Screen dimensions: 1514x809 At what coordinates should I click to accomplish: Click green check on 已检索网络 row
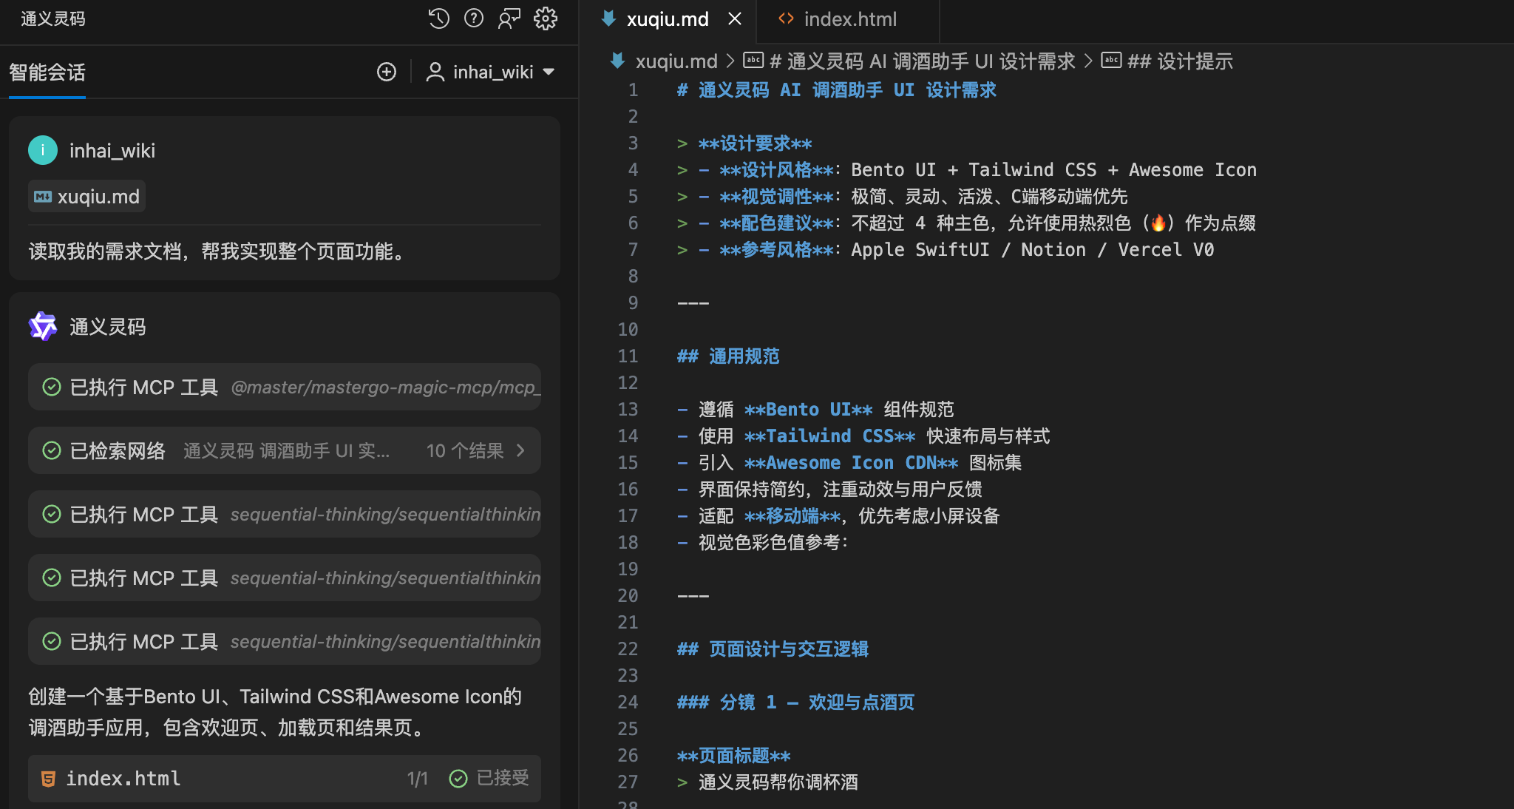pos(52,450)
